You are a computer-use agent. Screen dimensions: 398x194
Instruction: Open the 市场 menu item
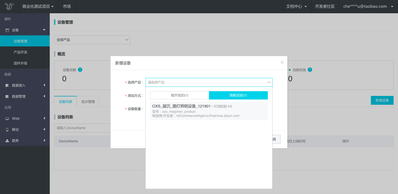coord(67,6)
